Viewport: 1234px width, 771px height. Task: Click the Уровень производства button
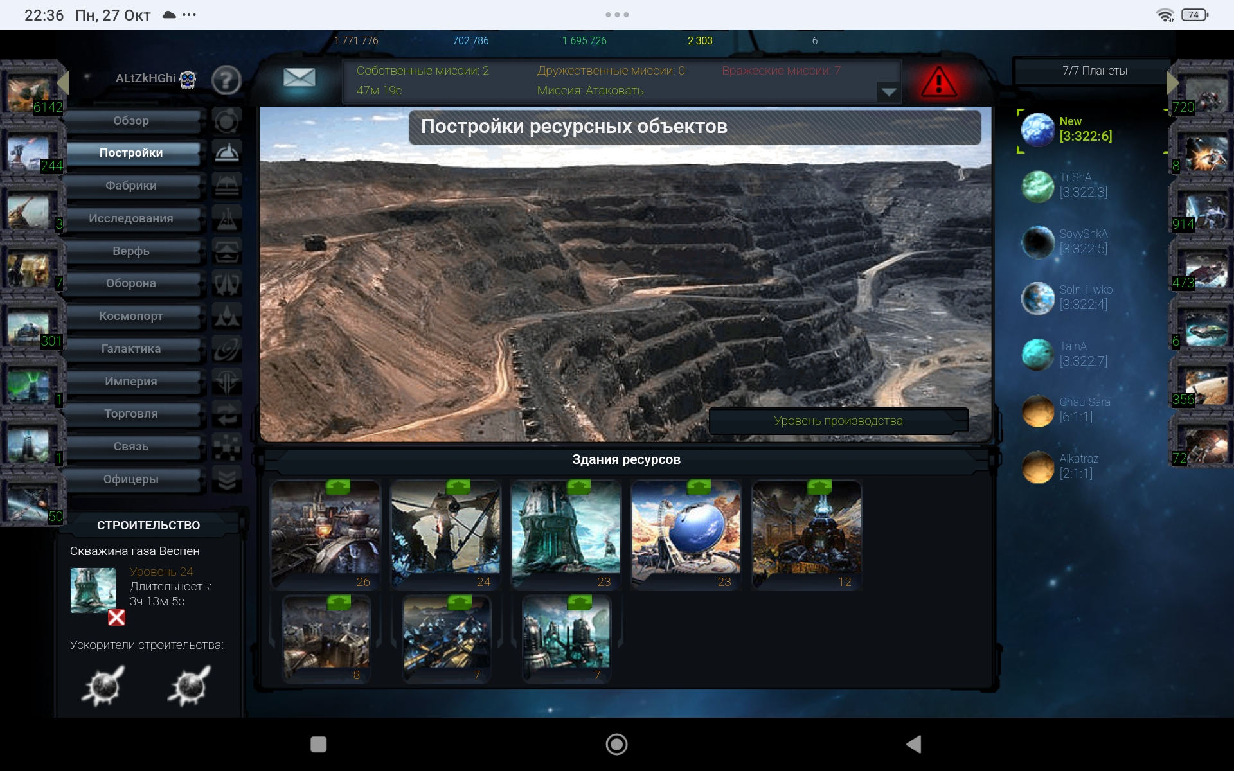pos(838,421)
